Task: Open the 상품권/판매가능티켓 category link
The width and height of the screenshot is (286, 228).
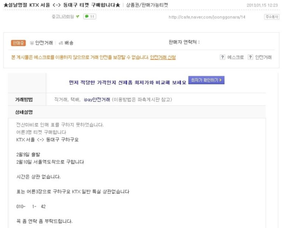Action: pos(147,5)
